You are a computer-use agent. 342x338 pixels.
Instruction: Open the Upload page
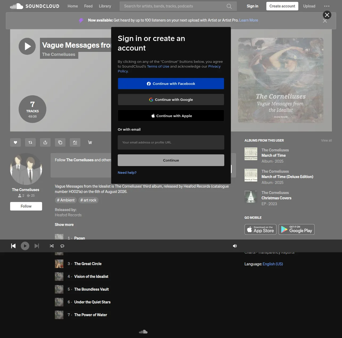(x=309, y=6)
